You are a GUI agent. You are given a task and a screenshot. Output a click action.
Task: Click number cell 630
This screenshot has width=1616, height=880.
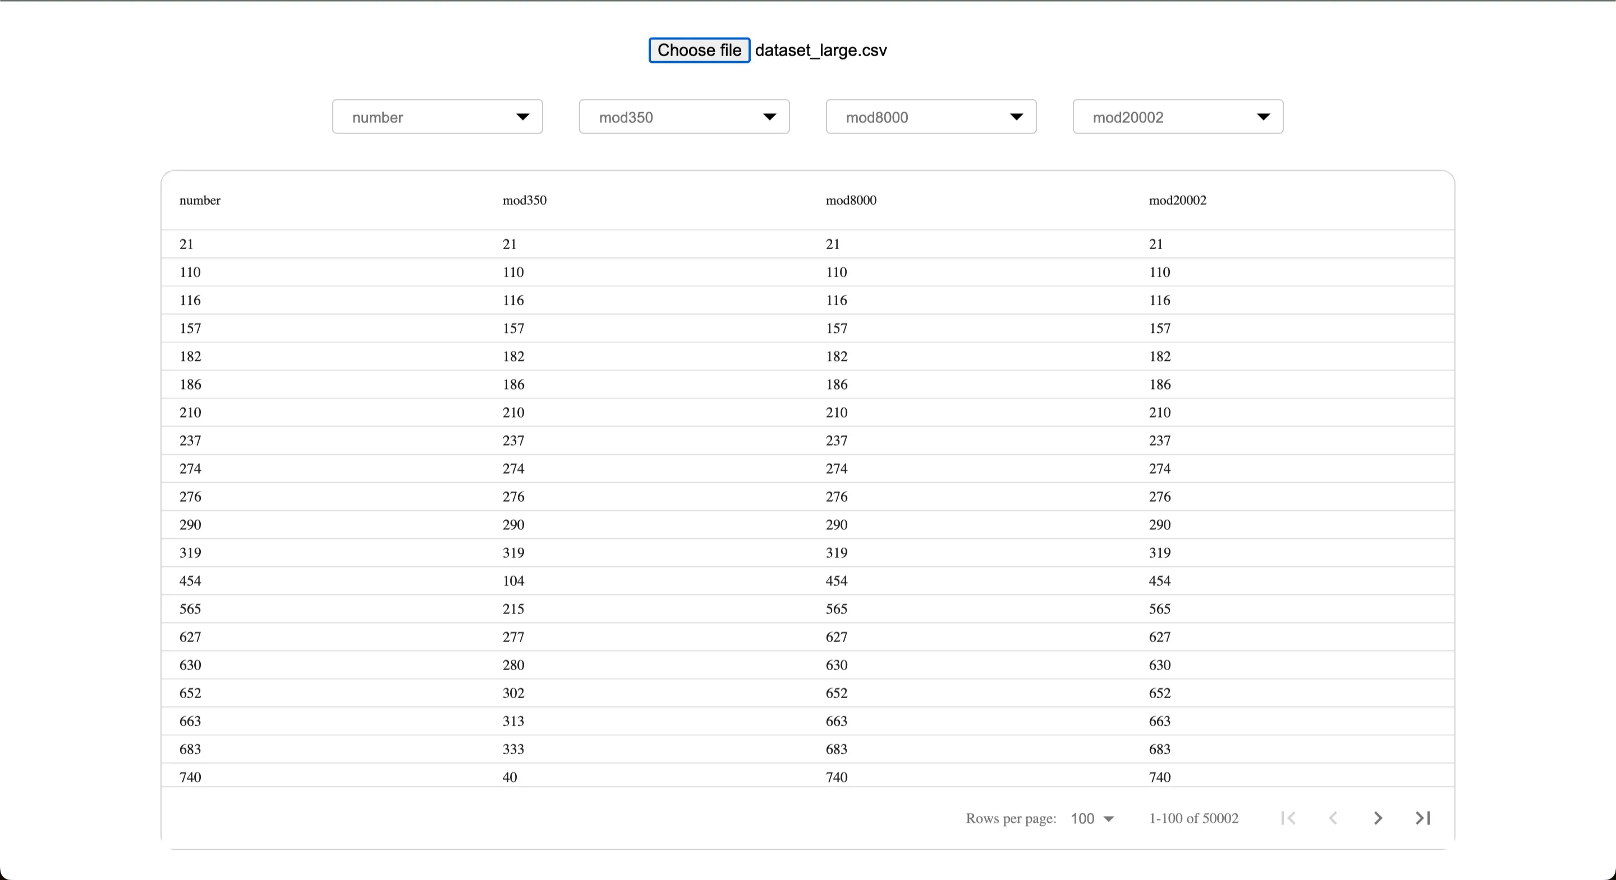190,664
